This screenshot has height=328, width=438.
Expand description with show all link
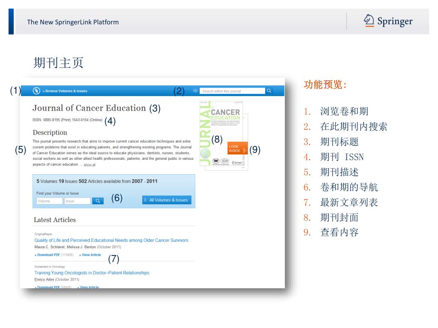pos(90,164)
